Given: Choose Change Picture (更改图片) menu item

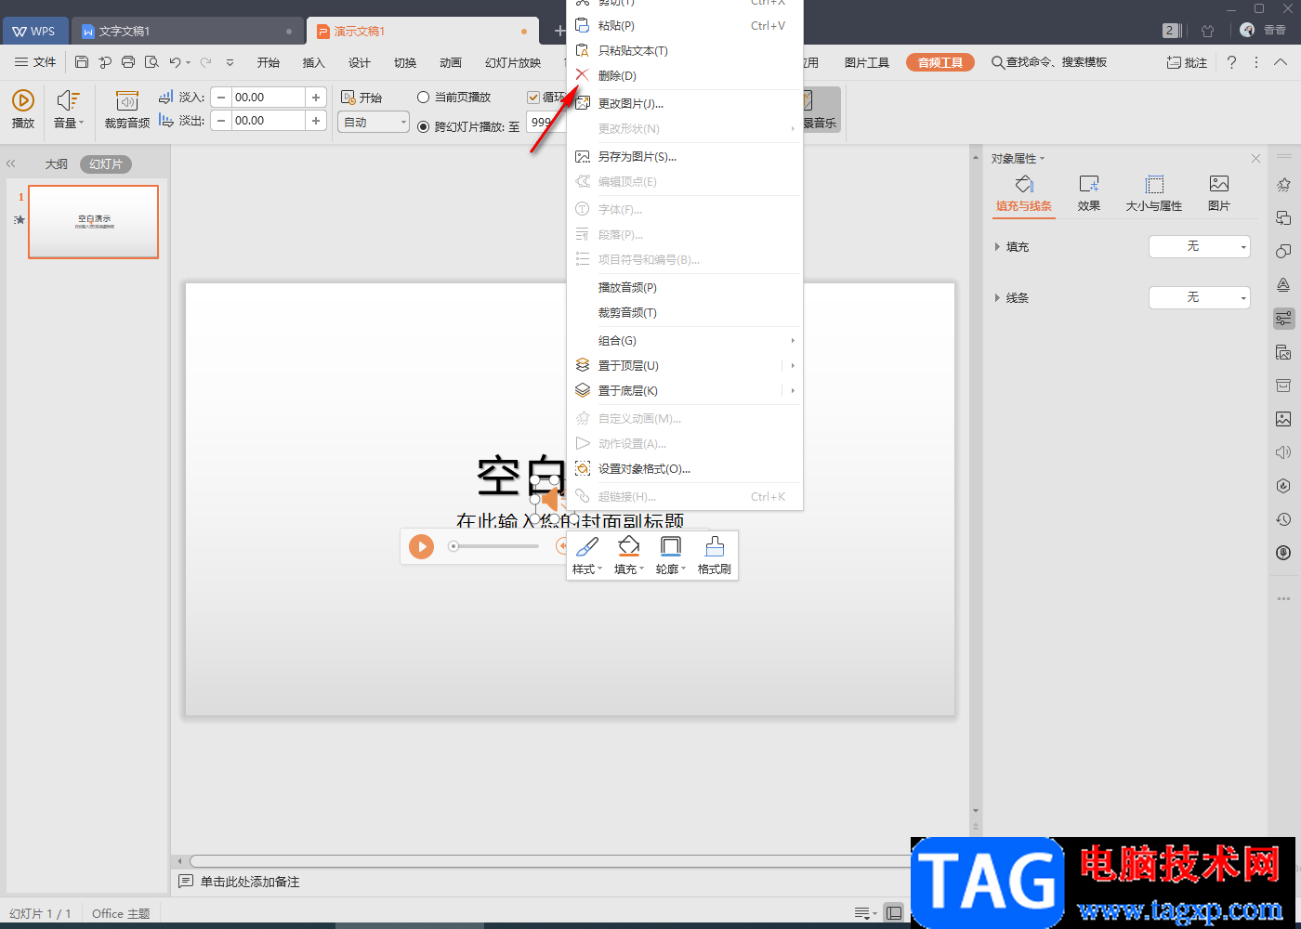Looking at the screenshot, I should point(685,104).
